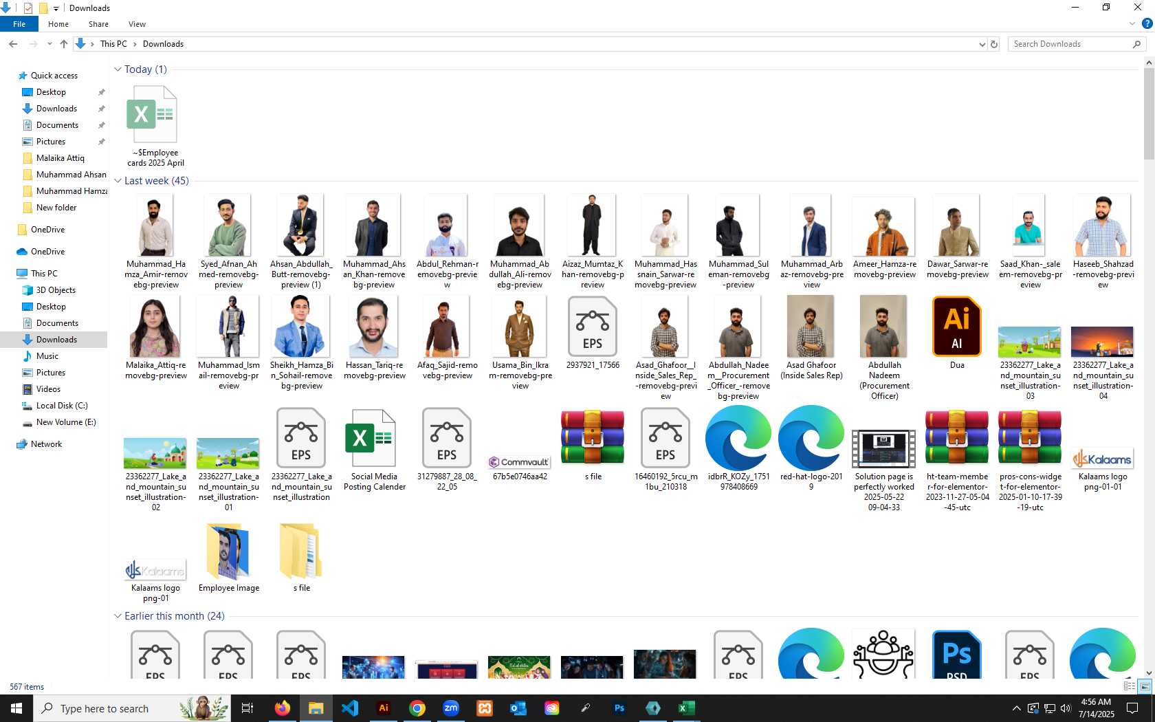Select Music in the sidebar
1155x722 pixels.
coord(47,356)
